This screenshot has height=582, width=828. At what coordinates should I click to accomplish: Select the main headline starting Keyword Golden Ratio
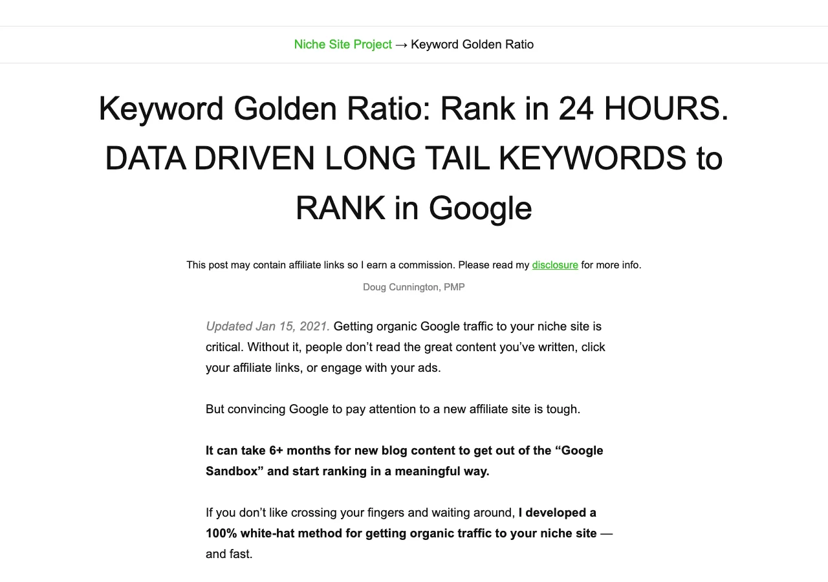click(414, 158)
